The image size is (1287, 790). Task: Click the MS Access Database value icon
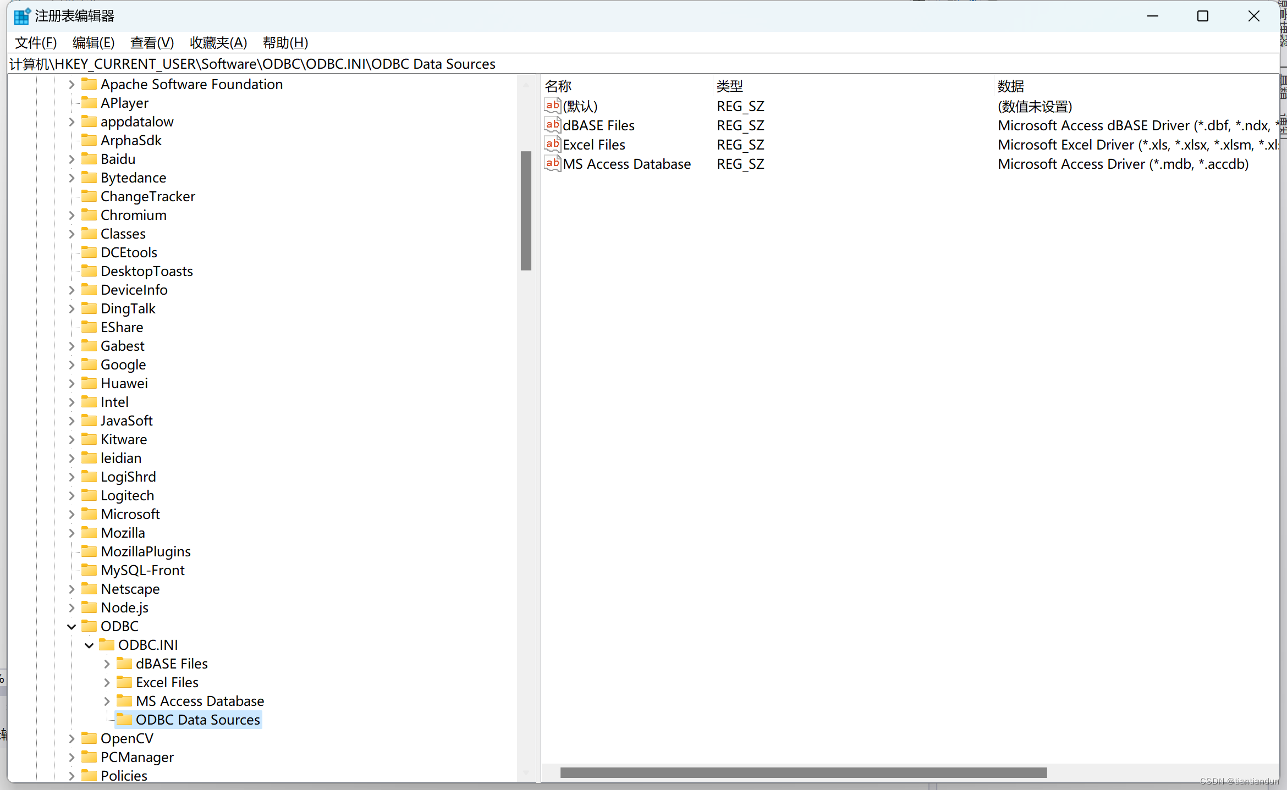[x=552, y=164]
